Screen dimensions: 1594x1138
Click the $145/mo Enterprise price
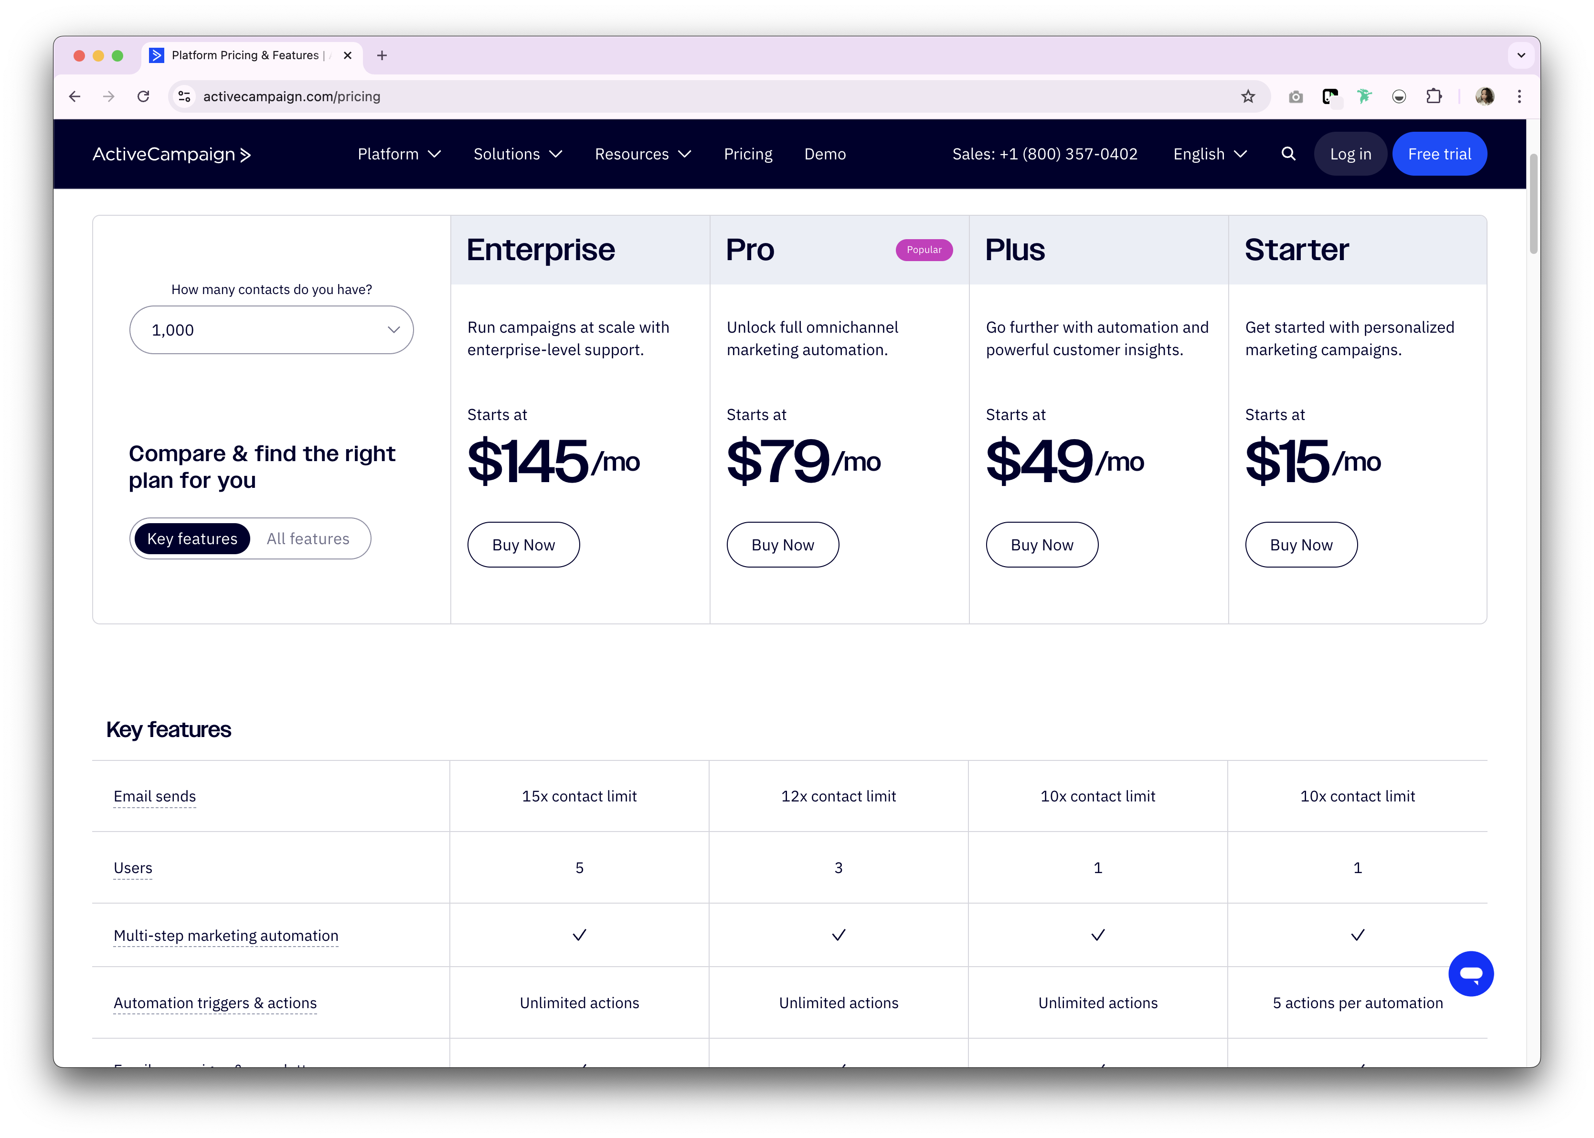[554, 461]
